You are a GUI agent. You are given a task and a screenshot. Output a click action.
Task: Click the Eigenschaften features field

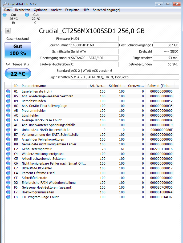click(x=125, y=77)
